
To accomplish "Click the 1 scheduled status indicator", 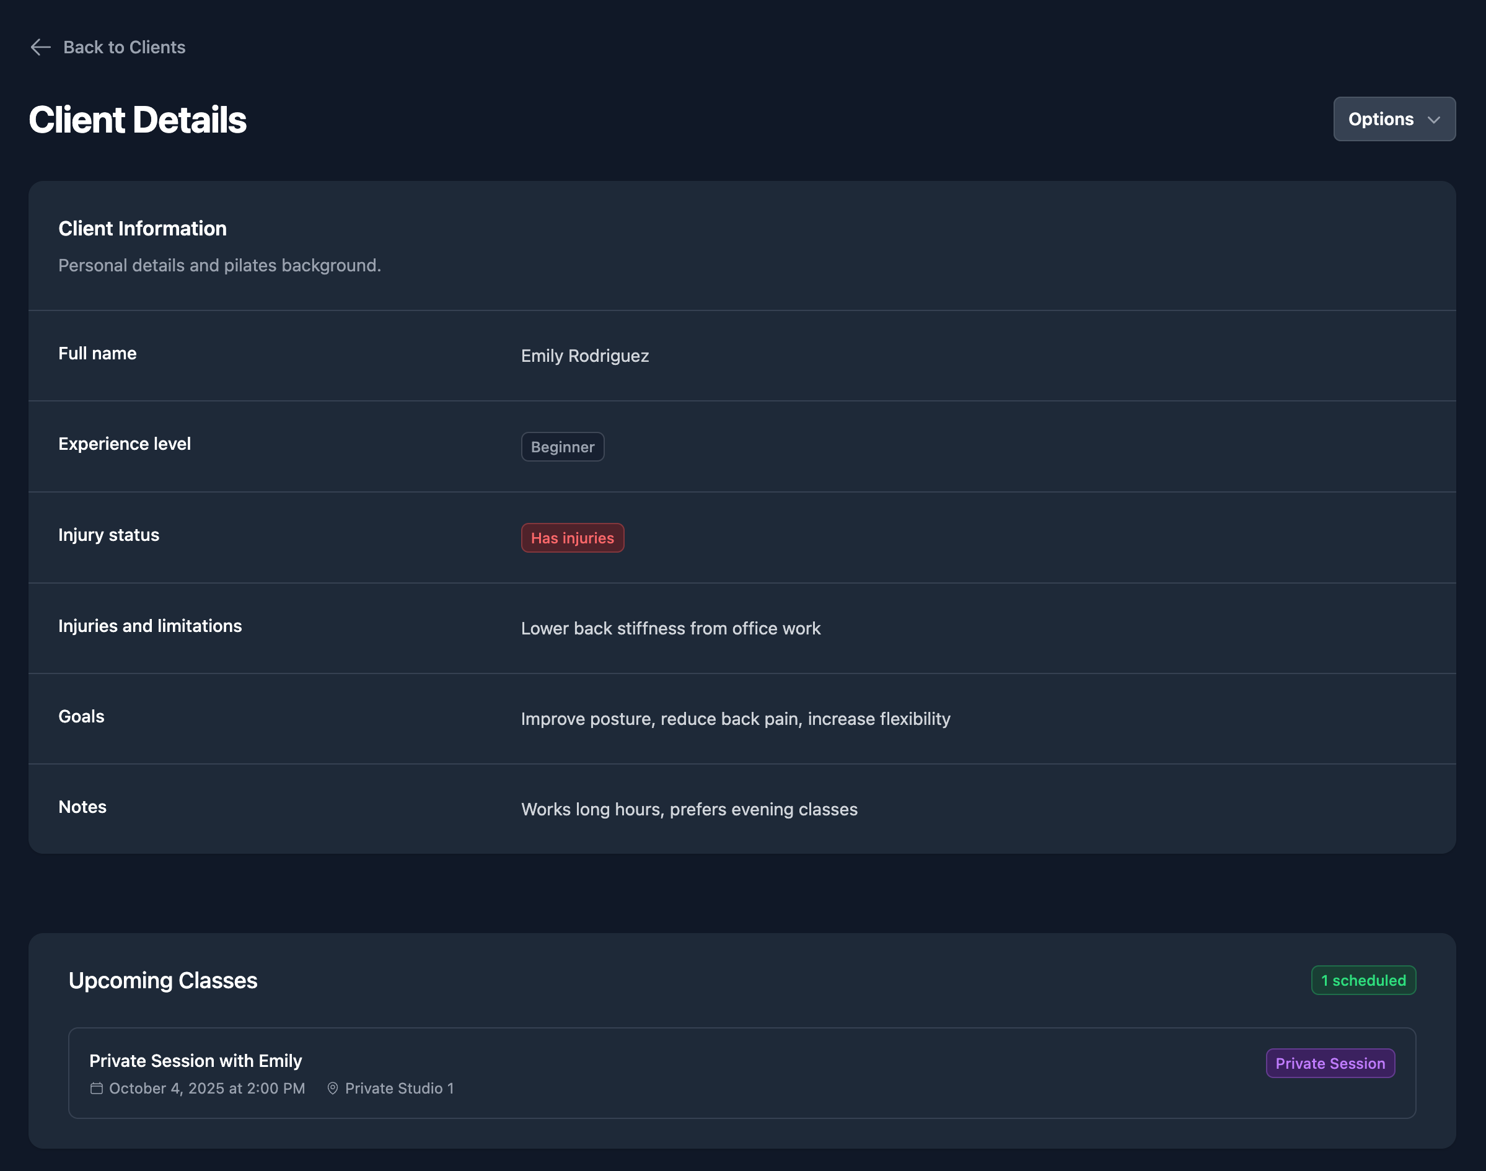I will coord(1363,980).
